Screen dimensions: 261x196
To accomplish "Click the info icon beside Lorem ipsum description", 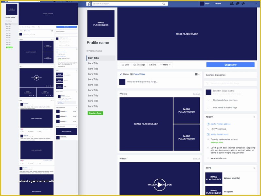I will (x=208, y=148).
